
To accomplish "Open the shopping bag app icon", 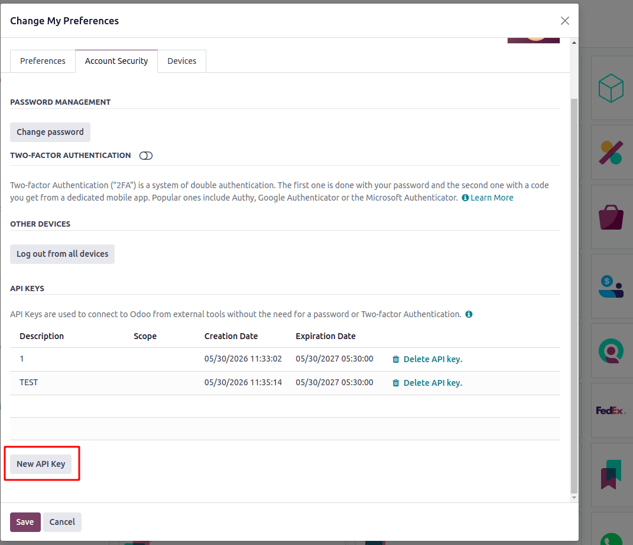I will (x=611, y=217).
